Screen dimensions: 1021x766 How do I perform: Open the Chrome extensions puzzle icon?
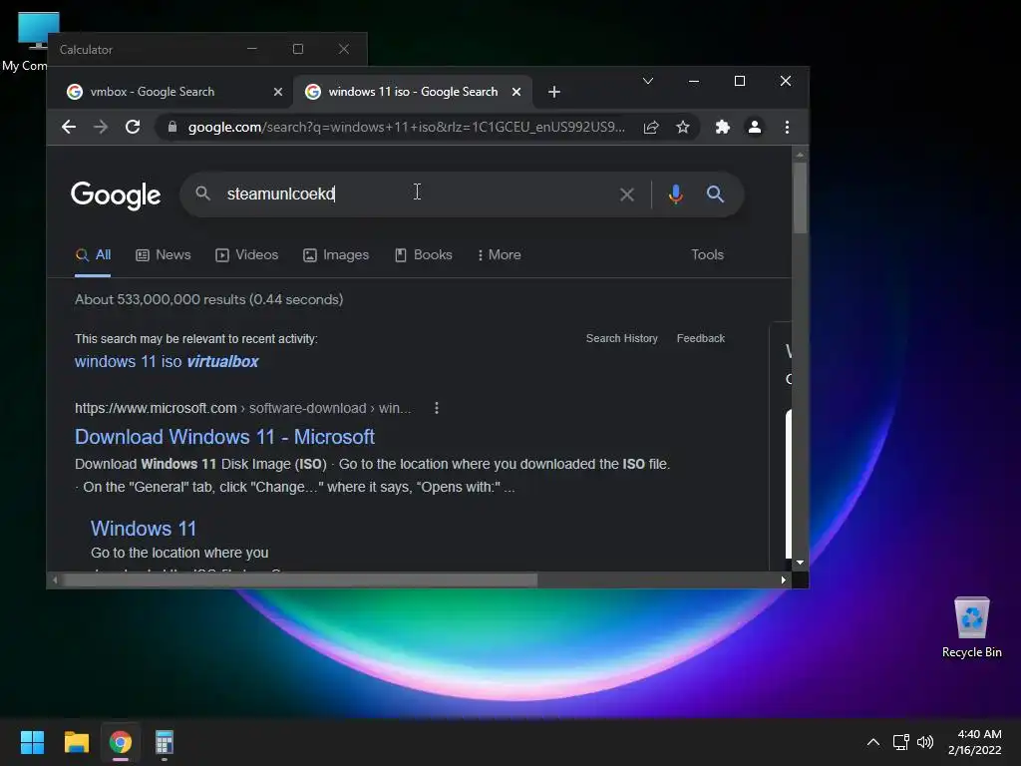722,127
